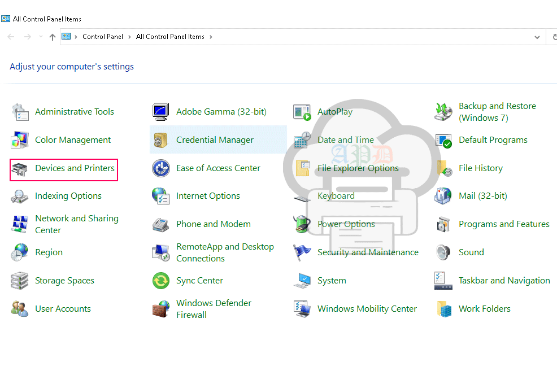557x371 pixels.
Task: Open the File Explorer Options link
Action: pyautogui.click(x=358, y=168)
